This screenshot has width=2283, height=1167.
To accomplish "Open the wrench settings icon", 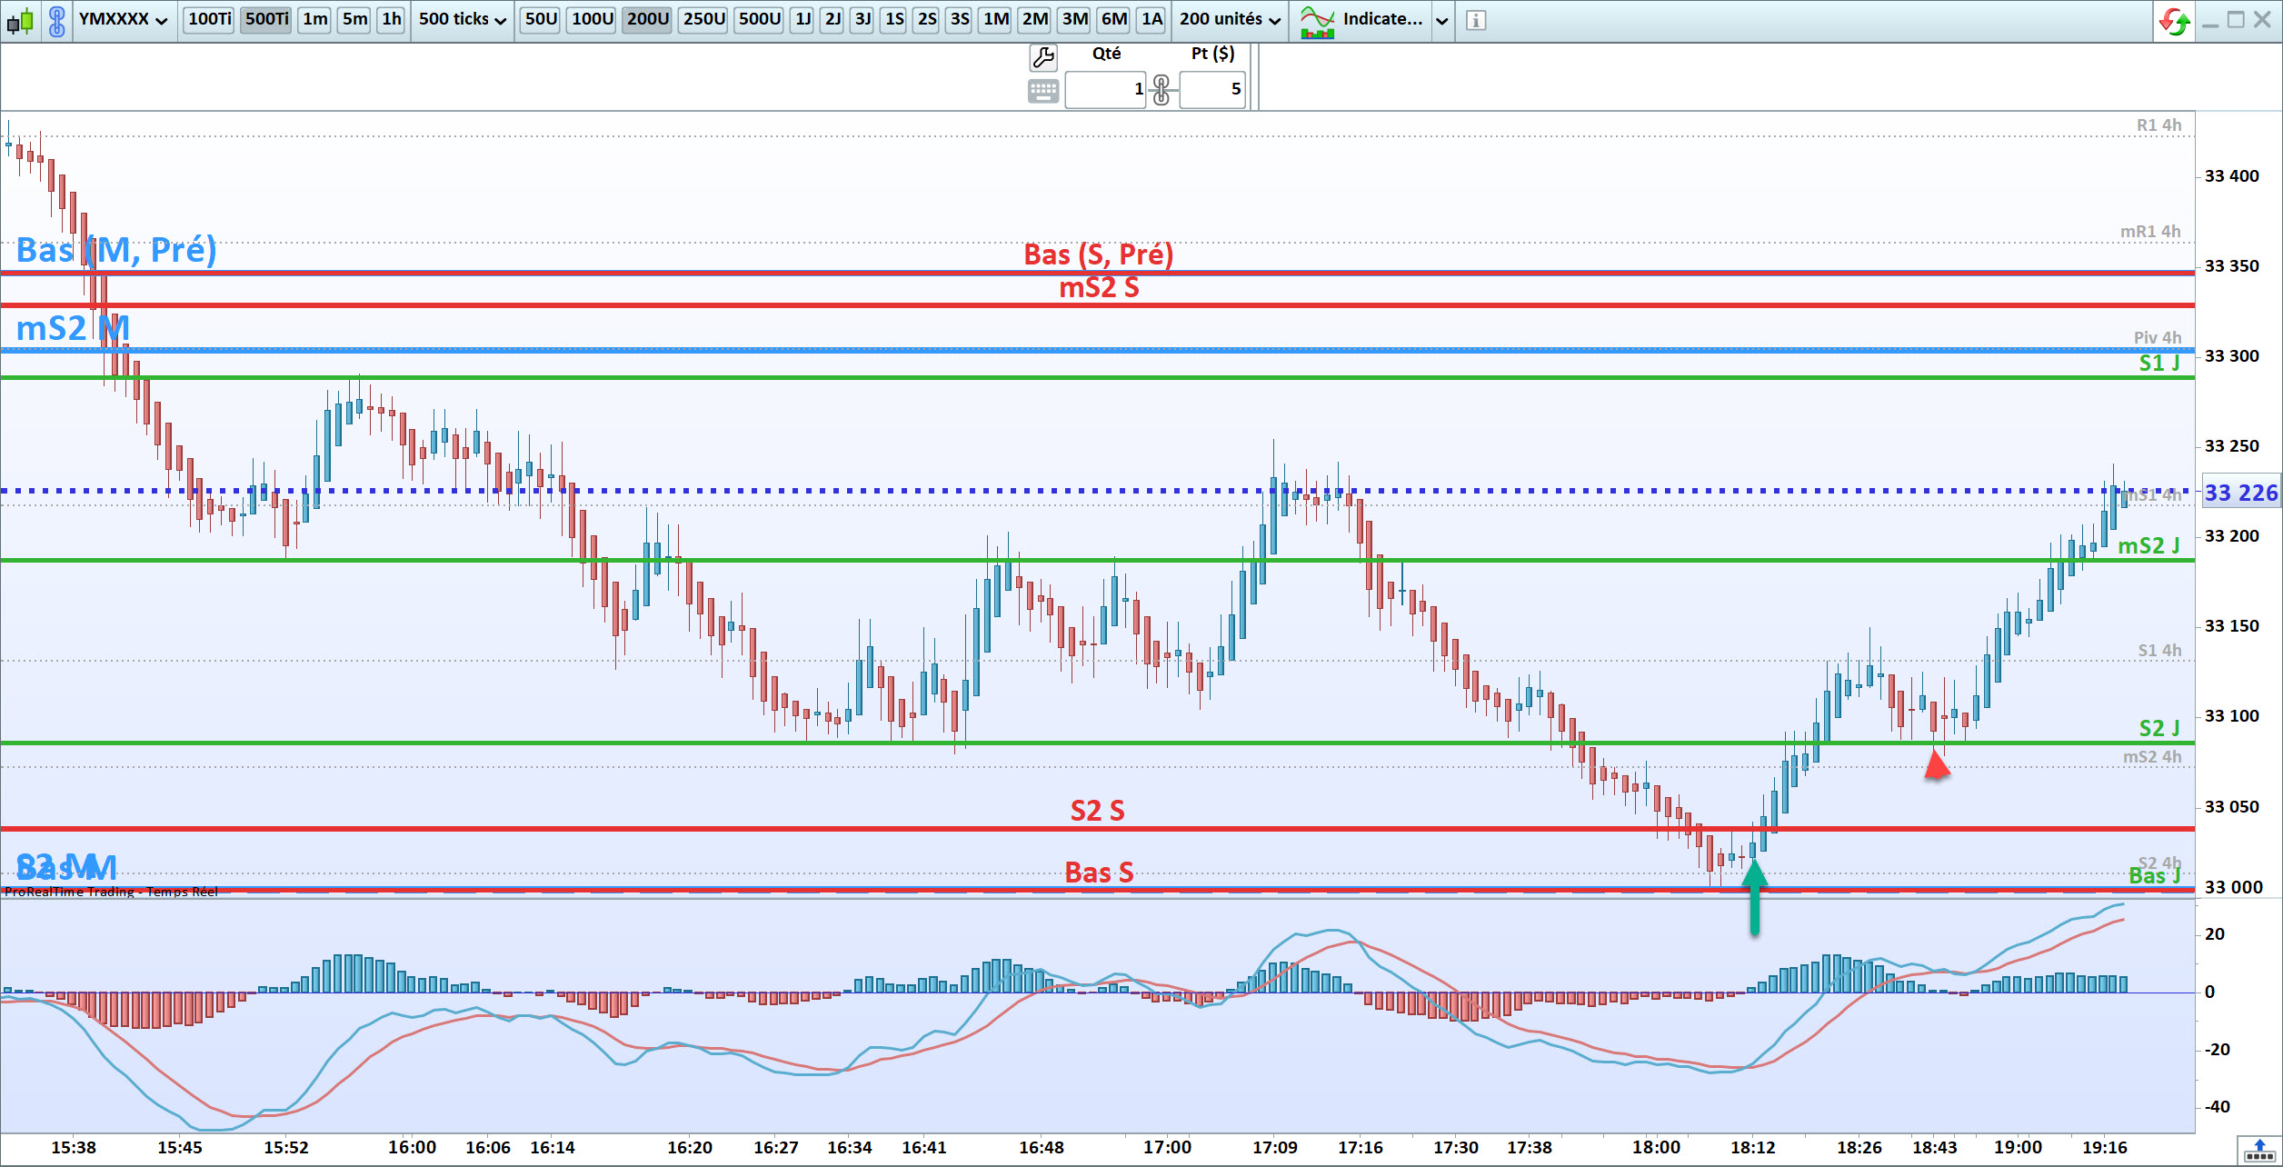I will coord(1043,57).
